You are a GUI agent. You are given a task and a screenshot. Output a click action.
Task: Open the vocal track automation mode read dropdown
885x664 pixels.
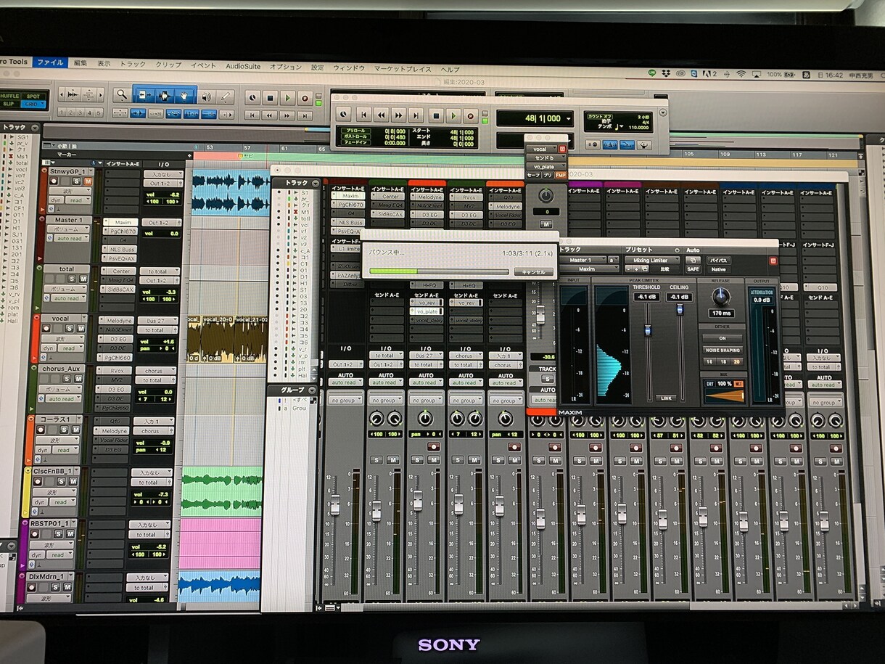point(70,348)
